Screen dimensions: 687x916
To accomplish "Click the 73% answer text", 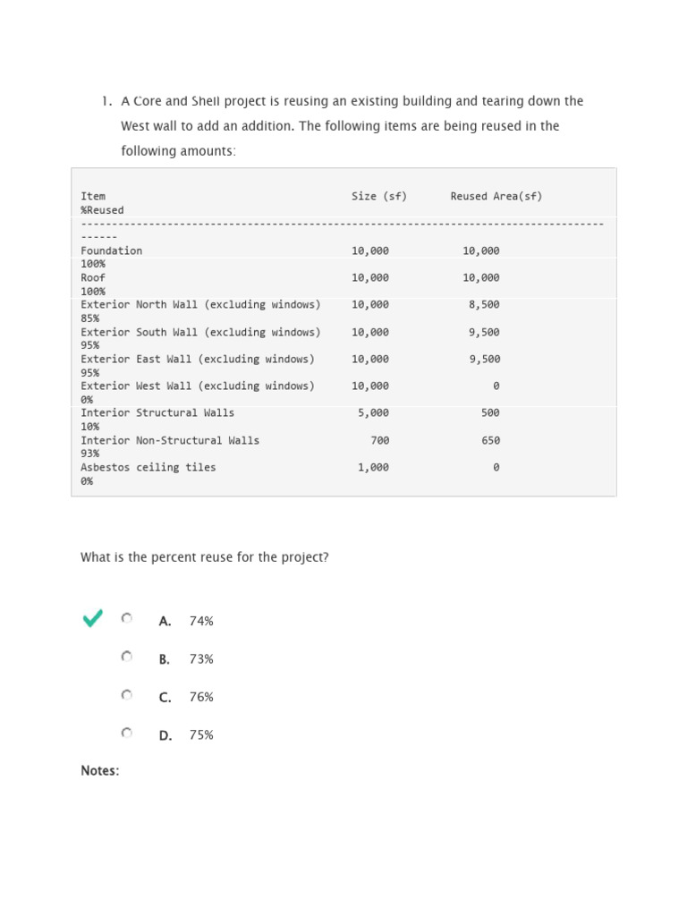I will coord(201,659).
